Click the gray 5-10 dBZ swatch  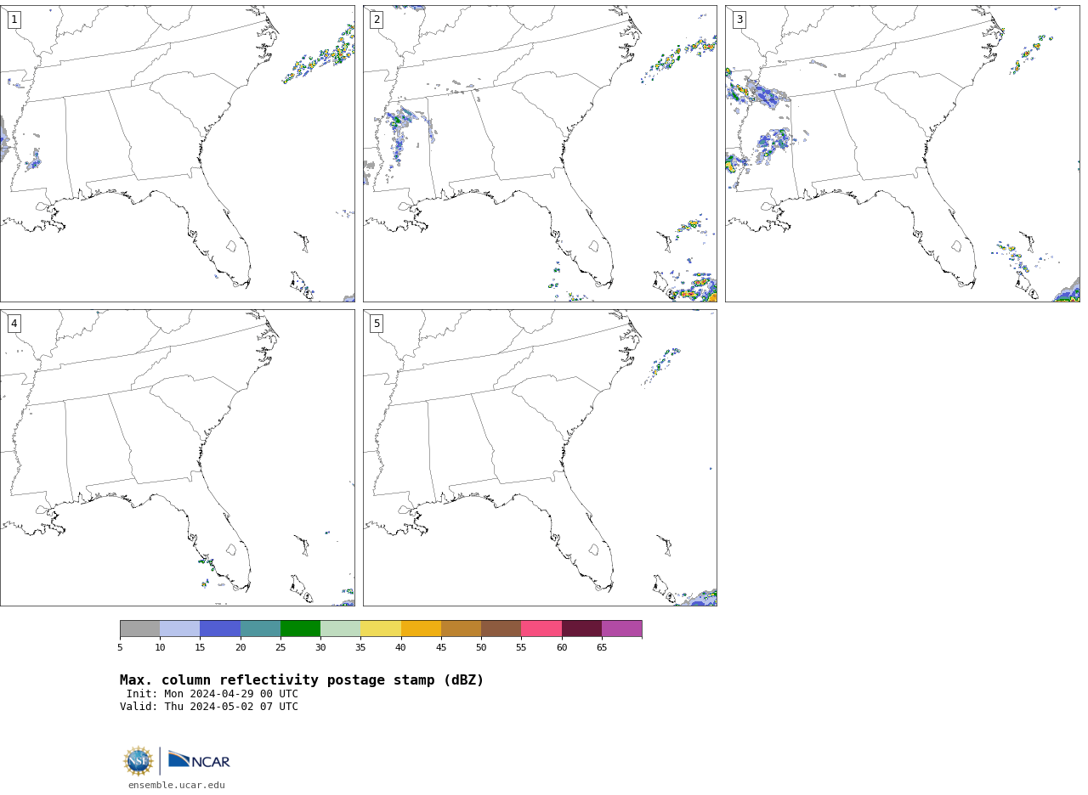click(x=139, y=629)
